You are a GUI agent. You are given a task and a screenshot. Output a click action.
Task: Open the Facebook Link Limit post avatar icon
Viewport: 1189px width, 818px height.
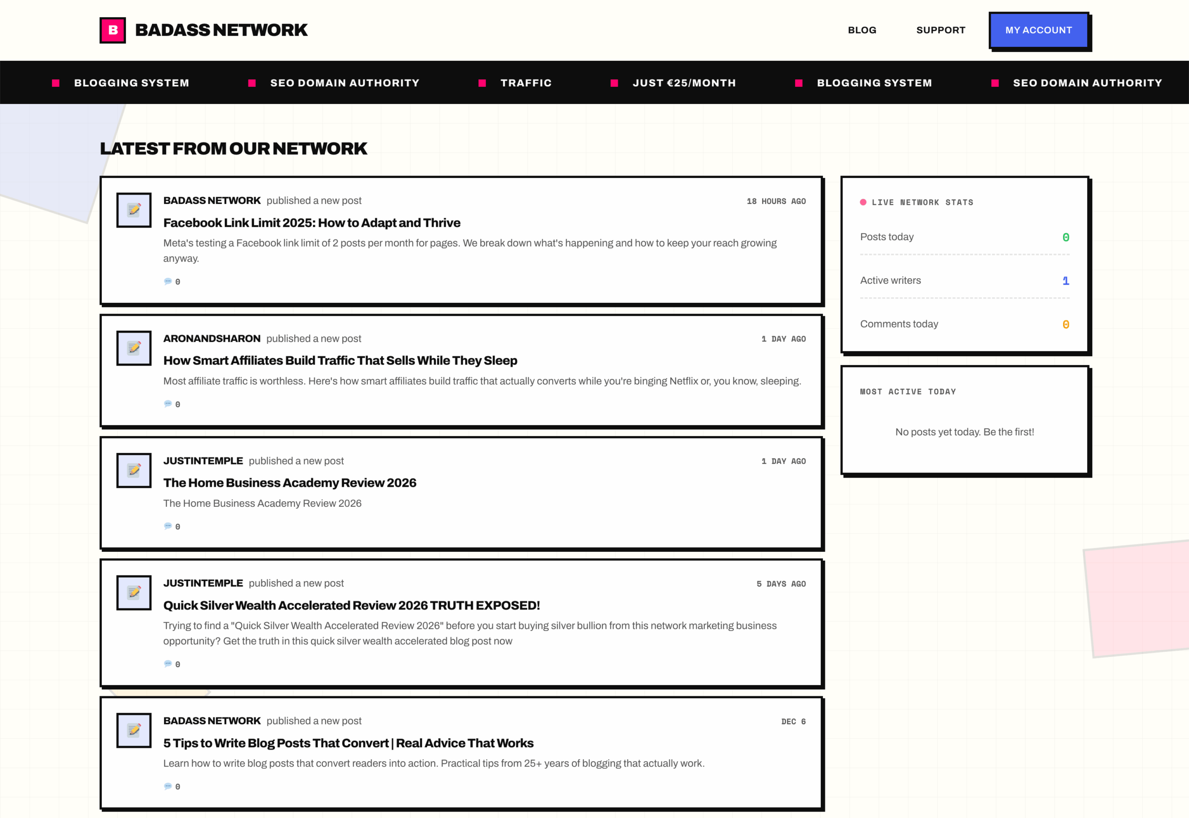pyautogui.click(x=133, y=209)
